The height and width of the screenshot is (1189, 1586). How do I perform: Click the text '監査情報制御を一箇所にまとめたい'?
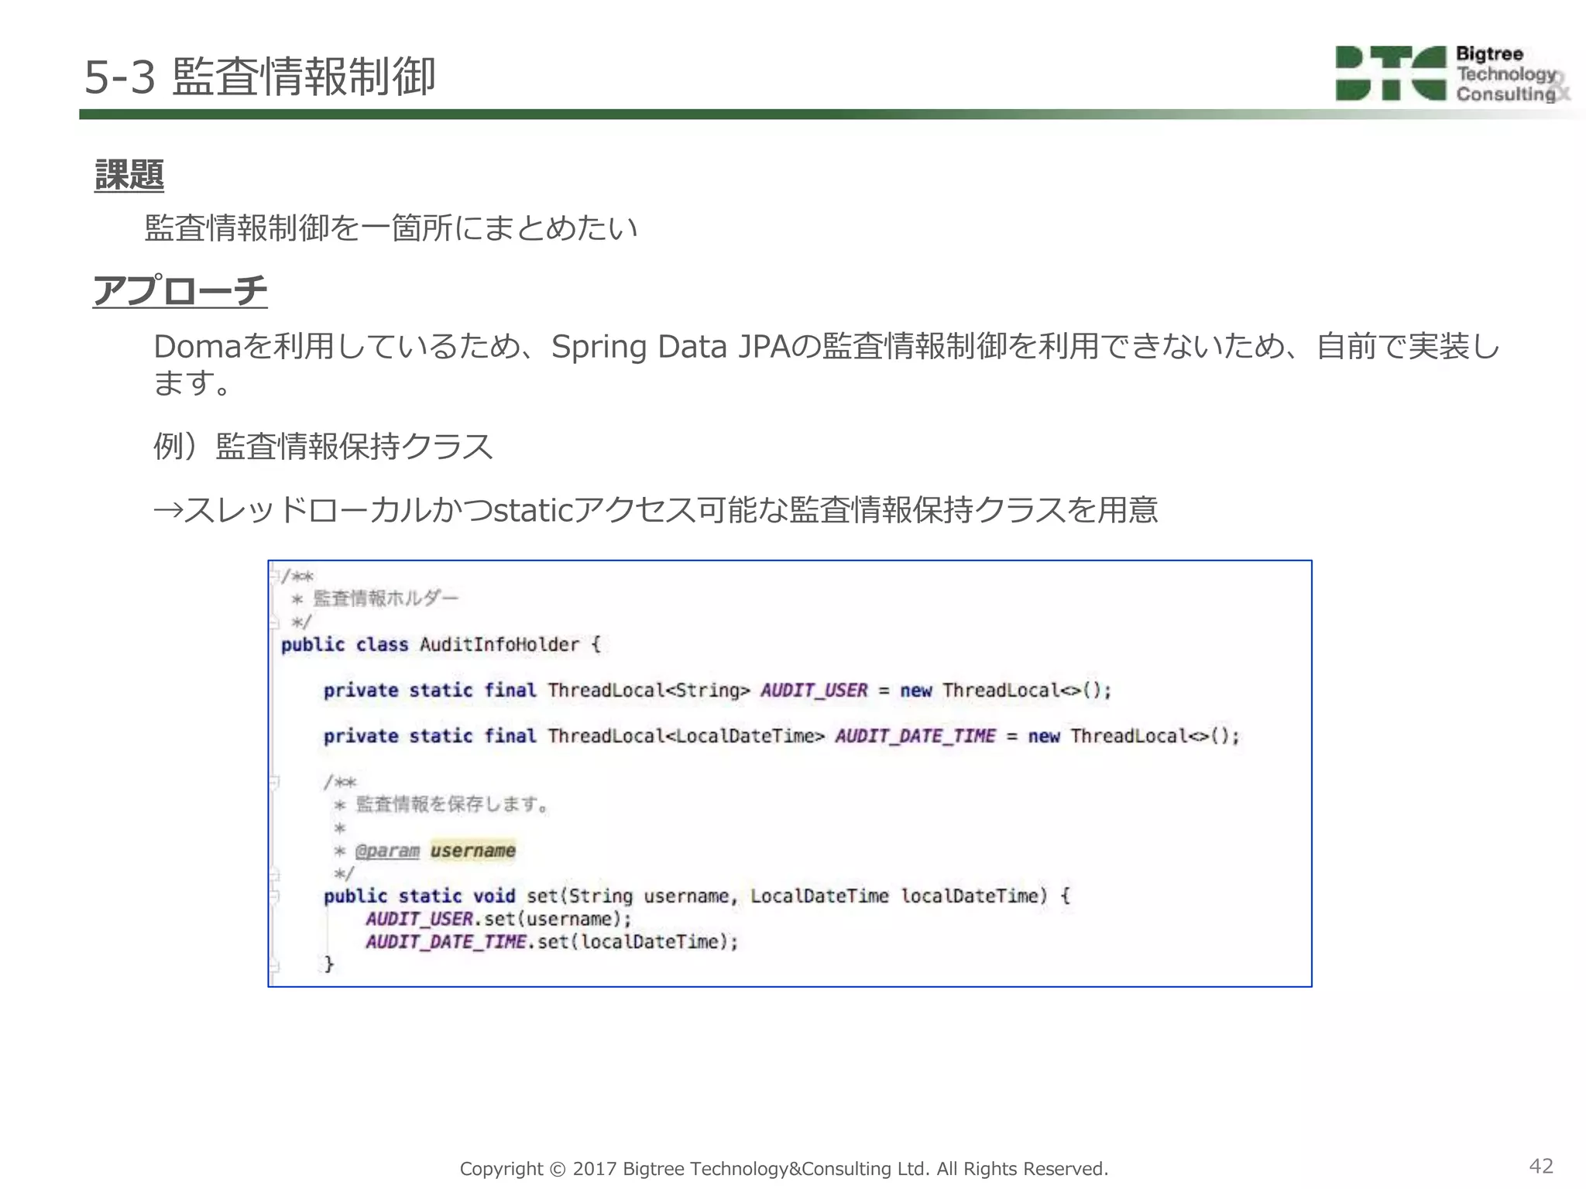(x=391, y=228)
